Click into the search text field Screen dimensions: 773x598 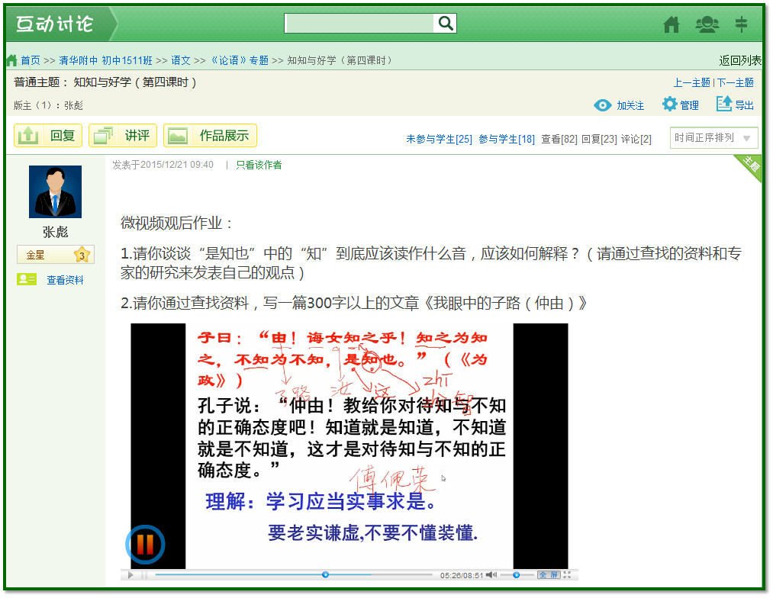tap(359, 24)
